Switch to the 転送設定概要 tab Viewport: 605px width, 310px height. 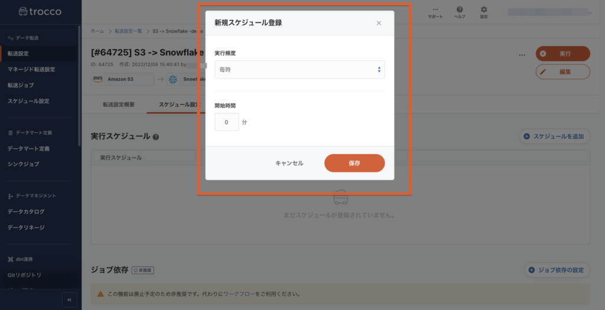click(x=118, y=105)
